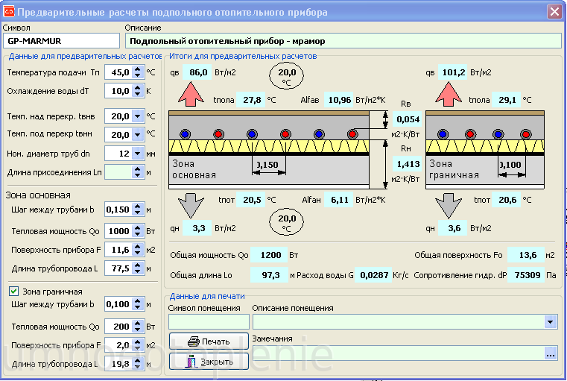
Task: Click the Символ помещения input field
Action: coord(209,321)
